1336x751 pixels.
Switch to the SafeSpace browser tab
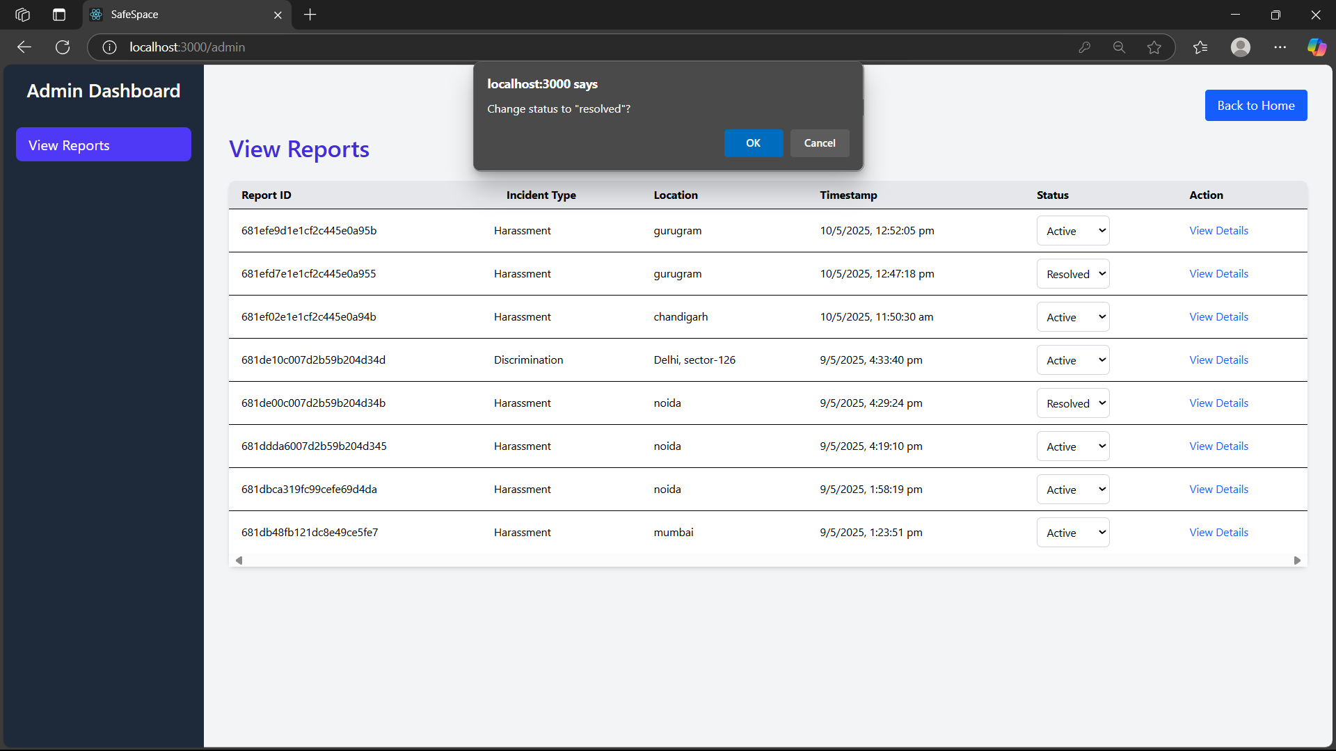coord(181,15)
